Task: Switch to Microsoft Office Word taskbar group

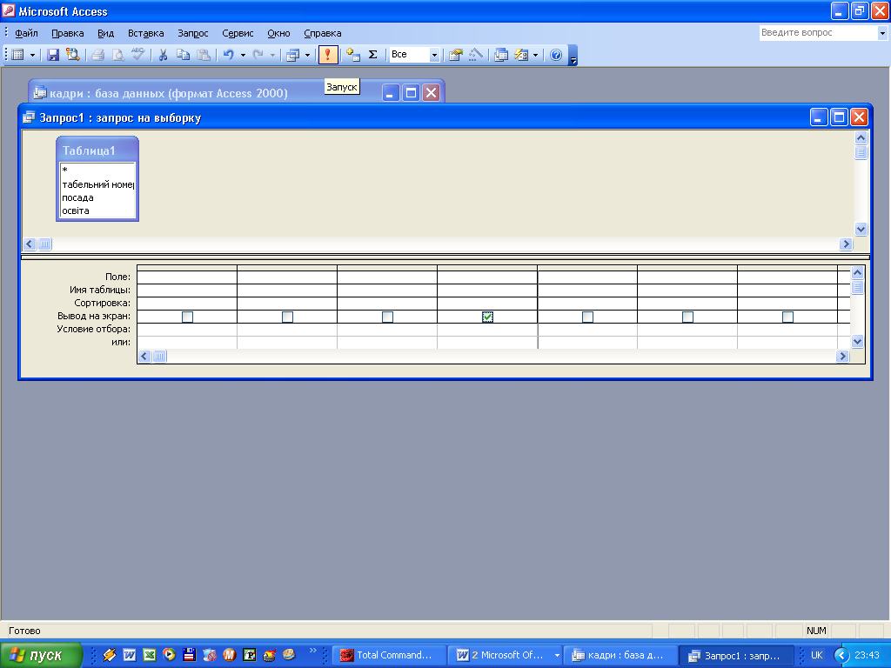Action: [507, 655]
